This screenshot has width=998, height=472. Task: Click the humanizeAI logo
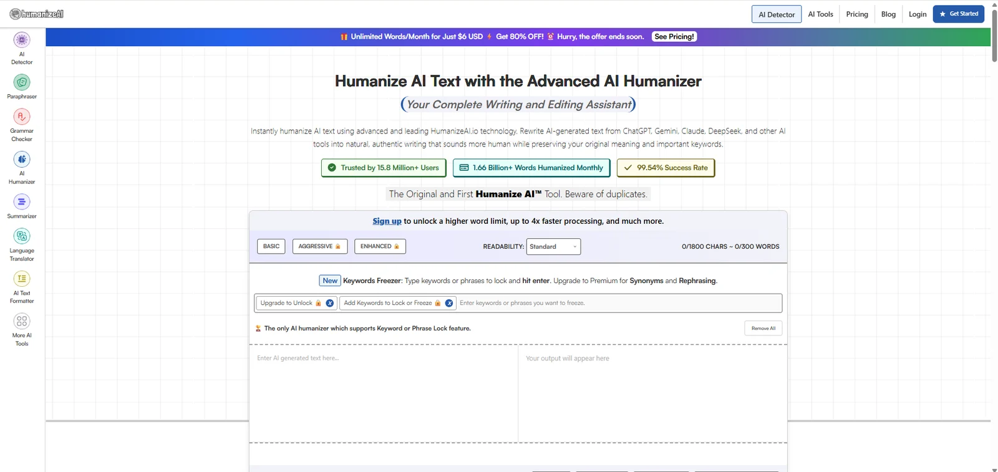pos(37,14)
